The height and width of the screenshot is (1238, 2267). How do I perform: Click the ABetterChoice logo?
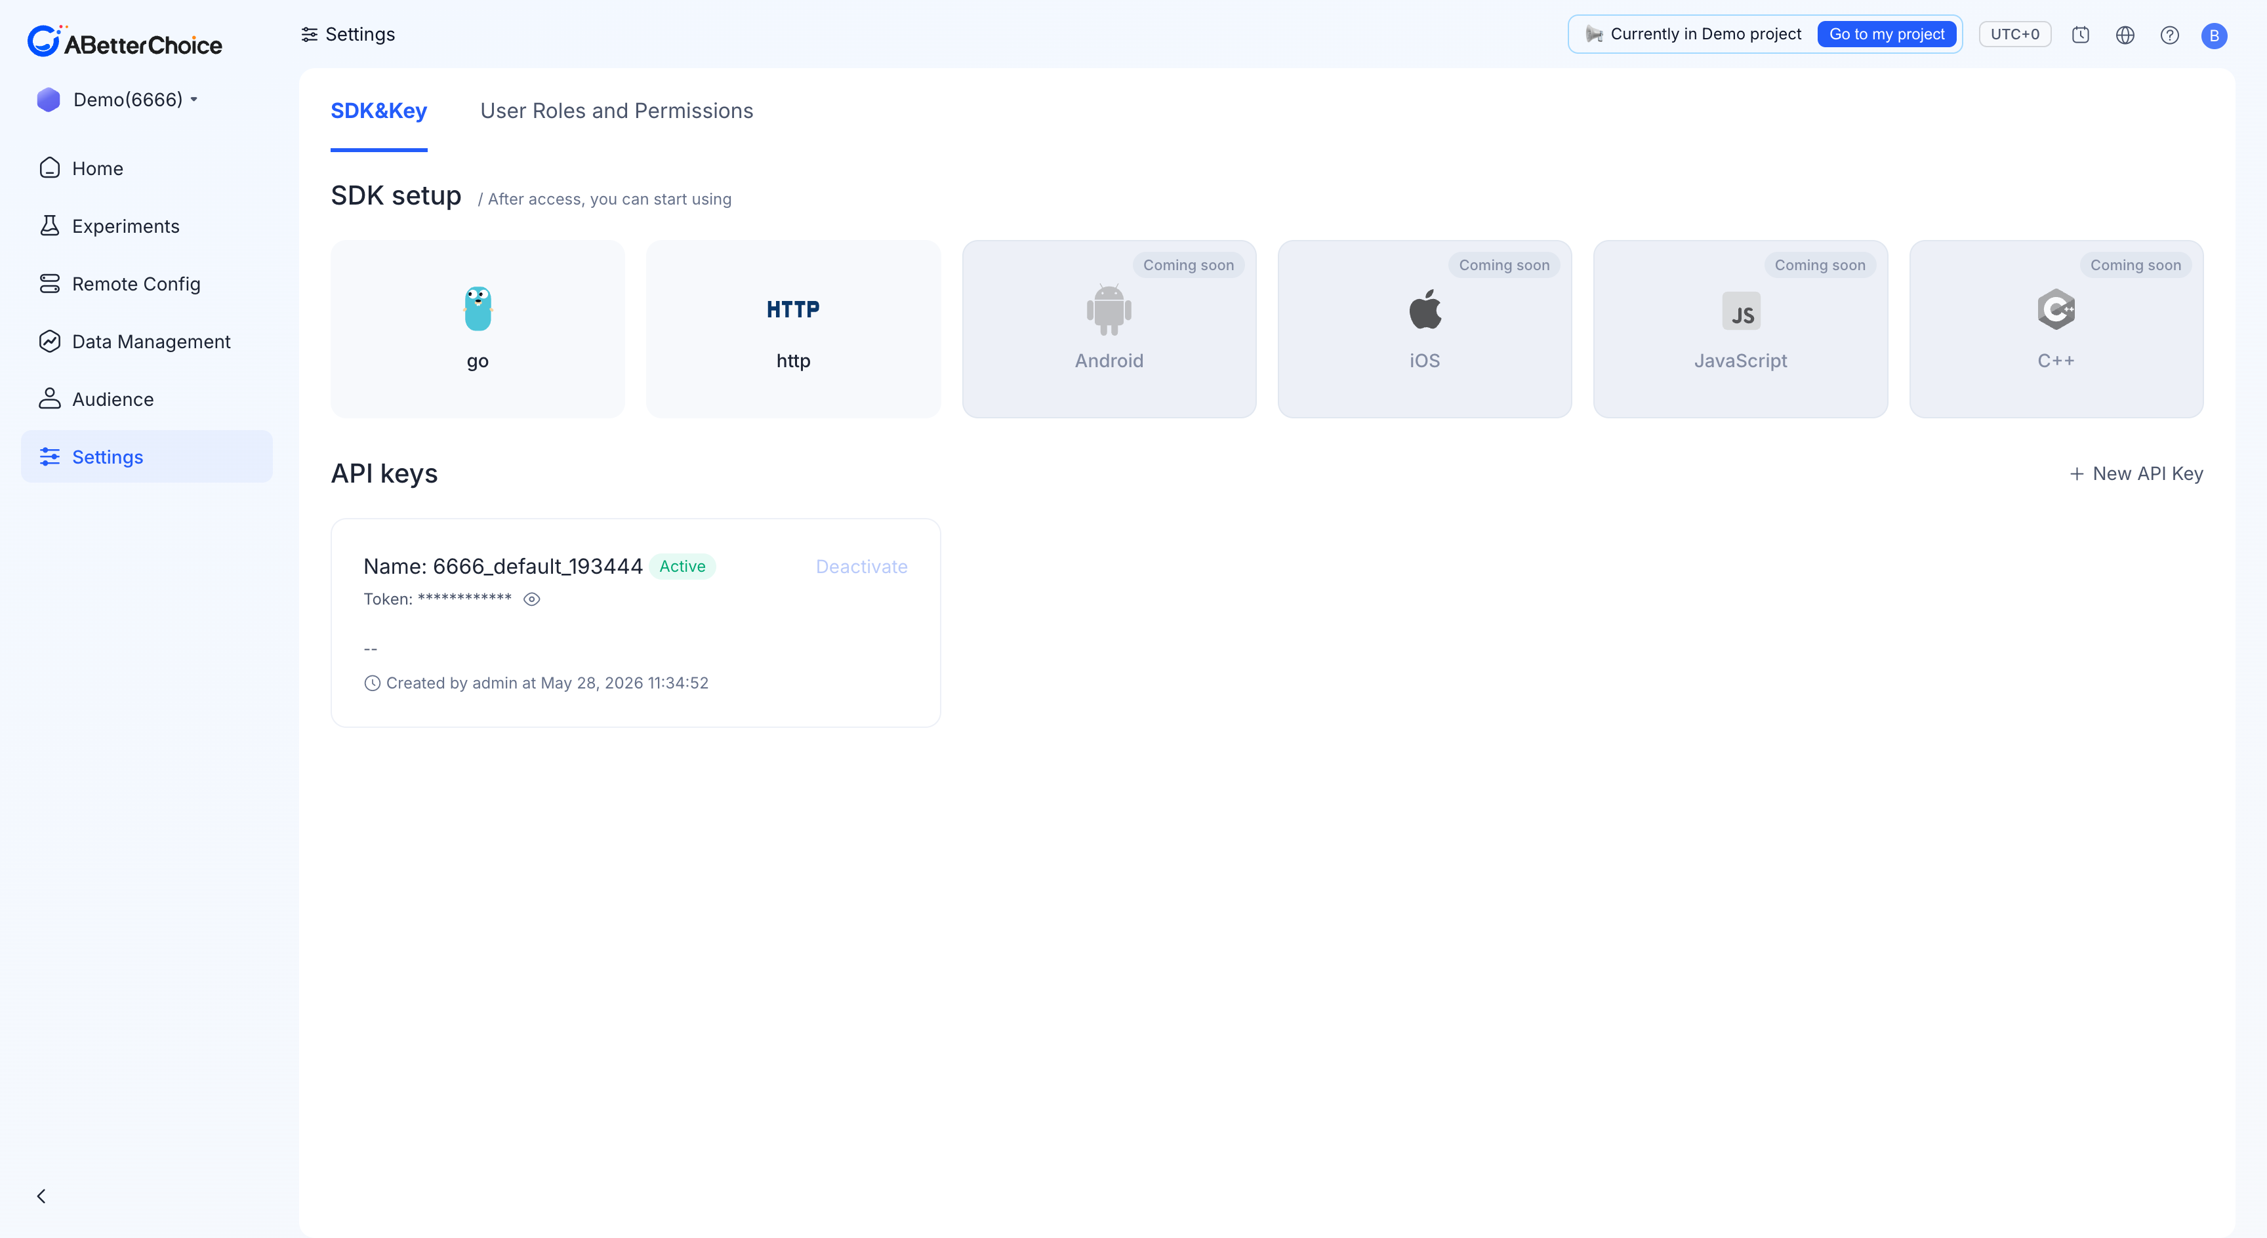pos(124,41)
